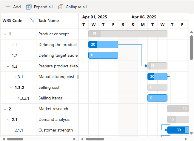The width and height of the screenshot is (194, 141).
Task: Click the Add plus icon
Action: click(8, 7)
